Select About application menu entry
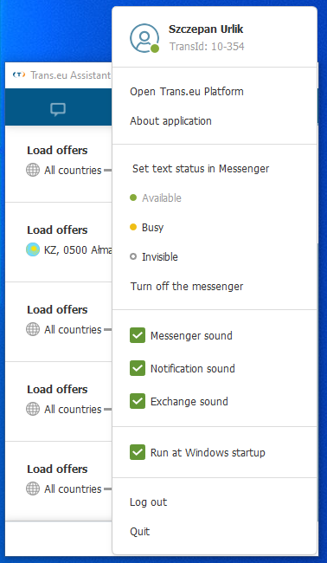 [x=170, y=121]
